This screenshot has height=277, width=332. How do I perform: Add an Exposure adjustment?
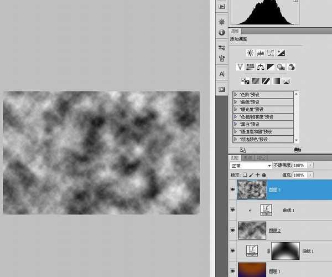pos(281,53)
